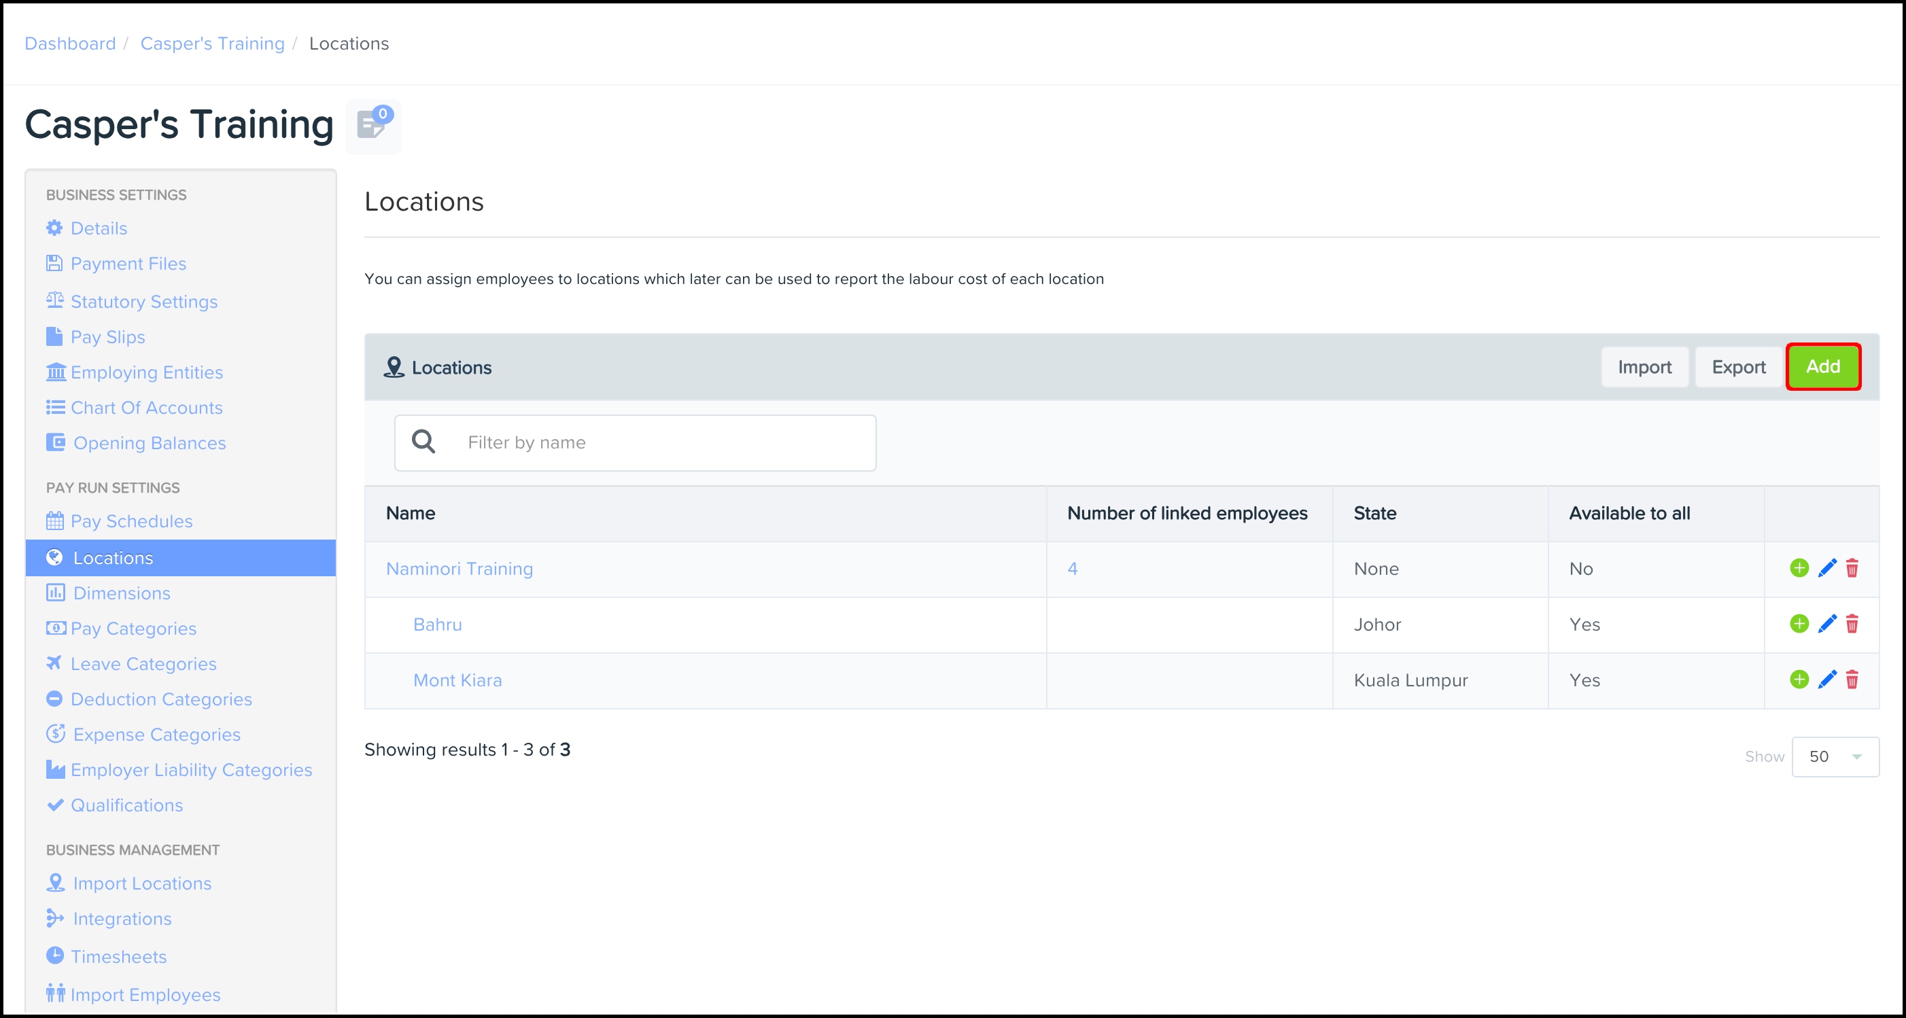The width and height of the screenshot is (1906, 1018).
Task: Open Employing Entities page
Action: tap(147, 372)
